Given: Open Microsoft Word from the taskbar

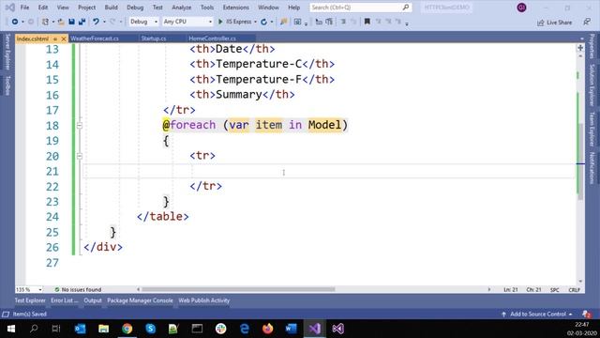Looking at the screenshot, I should click(291, 329).
